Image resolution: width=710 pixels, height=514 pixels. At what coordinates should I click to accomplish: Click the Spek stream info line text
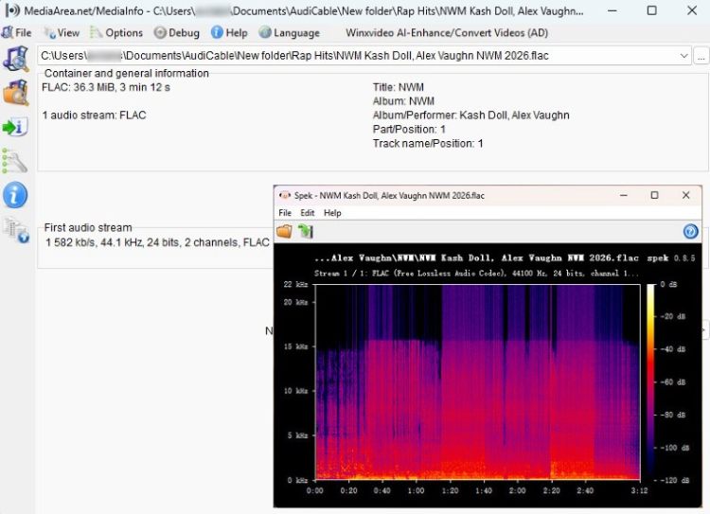pos(476,273)
